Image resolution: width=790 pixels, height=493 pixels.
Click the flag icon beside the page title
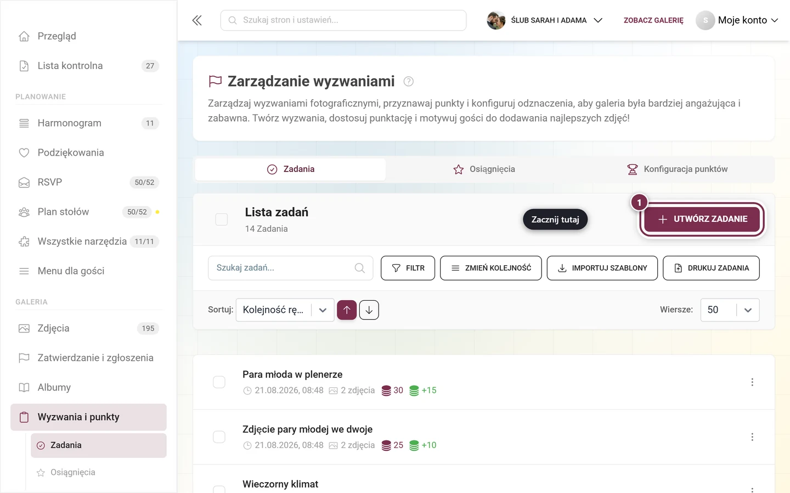(x=215, y=81)
